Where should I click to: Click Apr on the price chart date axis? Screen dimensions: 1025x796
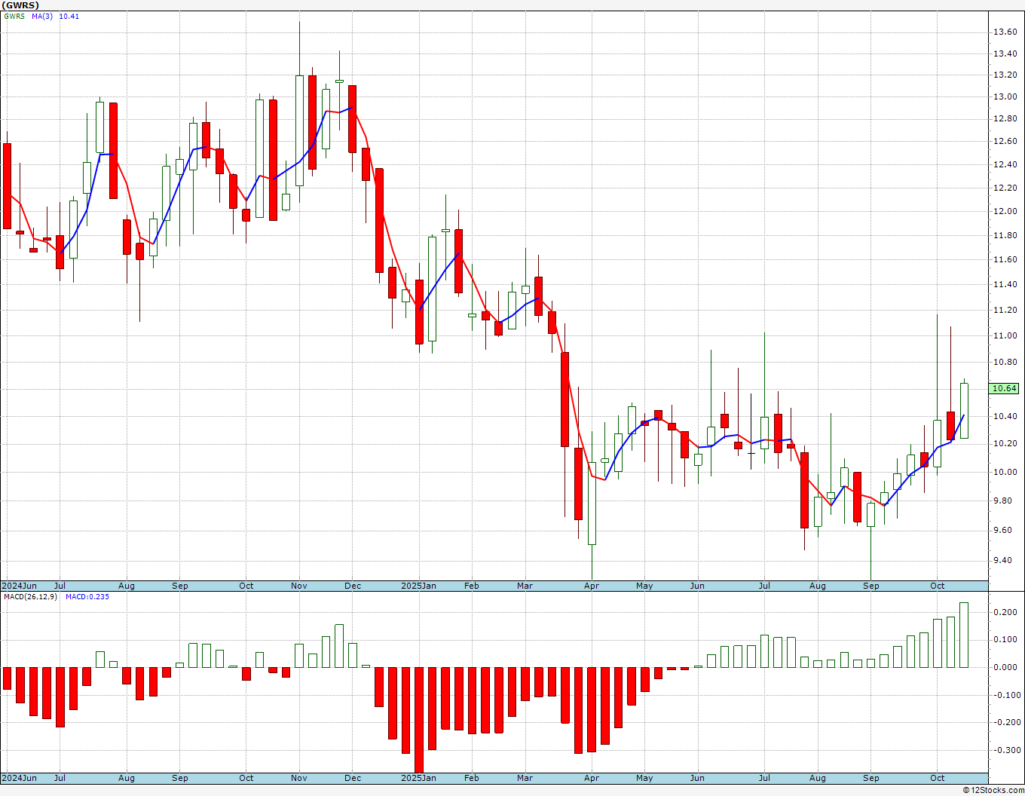pyautogui.click(x=592, y=586)
